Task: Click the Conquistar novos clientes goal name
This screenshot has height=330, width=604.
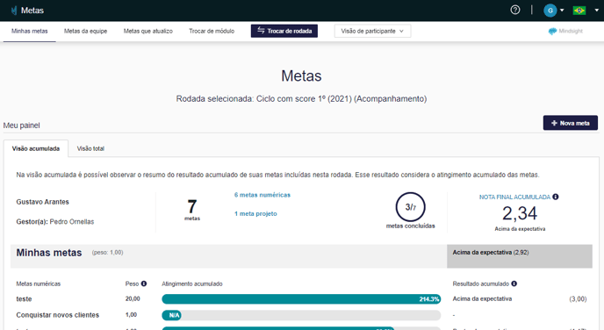Action: click(57, 315)
